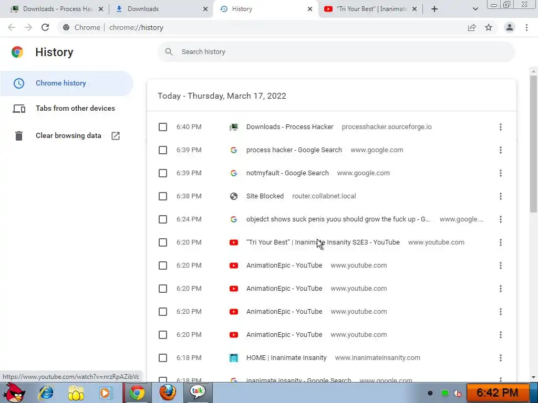Click the Process Hacker favicon in history list
Image resolution: width=538 pixels, height=403 pixels.
point(234,127)
